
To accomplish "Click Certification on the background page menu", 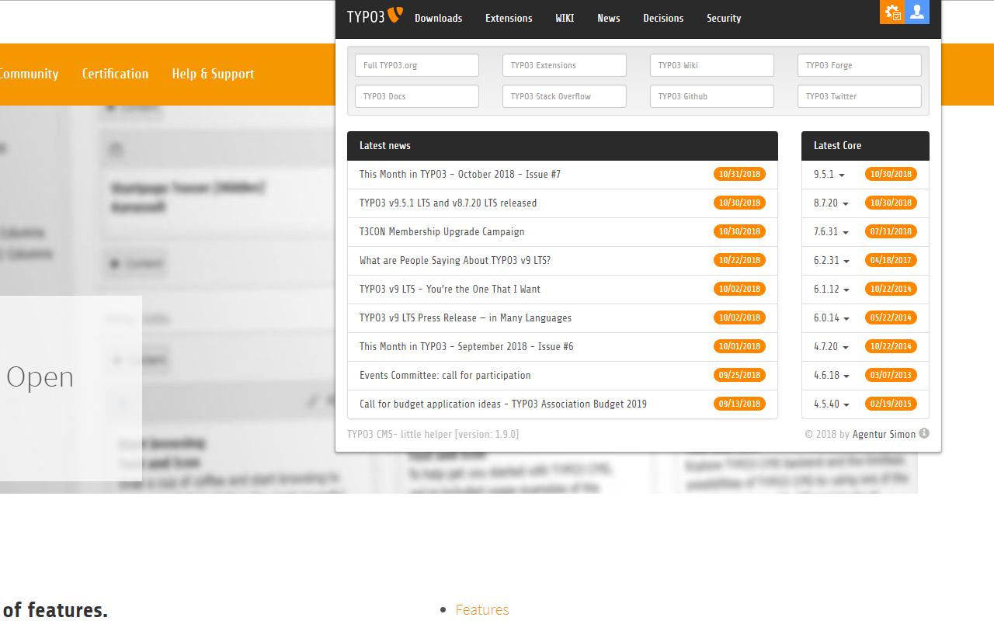I will [115, 74].
